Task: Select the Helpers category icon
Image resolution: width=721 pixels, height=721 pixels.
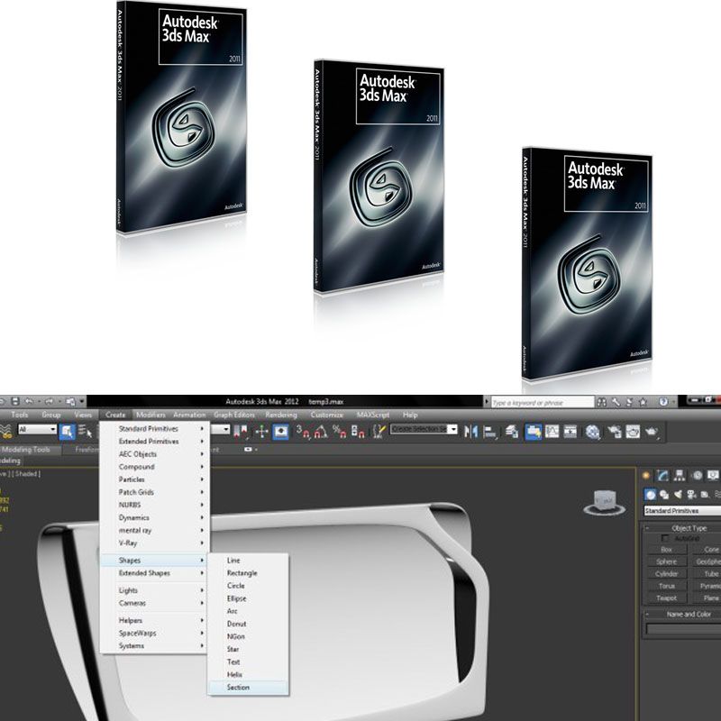Action: [x=705, y=494]
